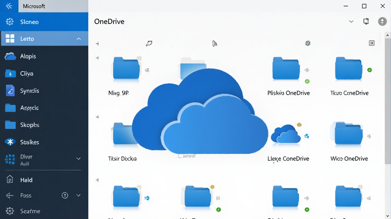The height and width of the screenshot is (219, 391).
Task: Expand the Pass dropdown chevron
Action: coord(78,195)
